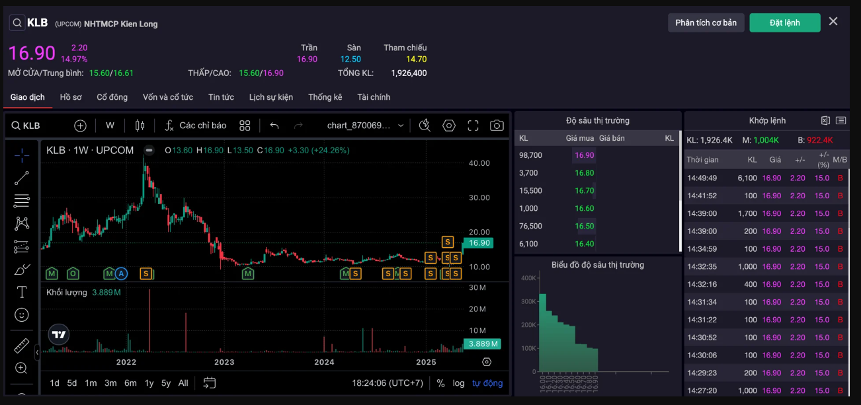861x405 pixels.
Task: Open quick search lightning icon
Action: (x=425, y=126)
